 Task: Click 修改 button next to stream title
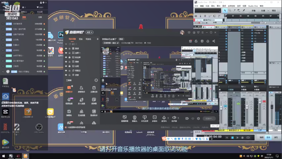pos(121,39)
